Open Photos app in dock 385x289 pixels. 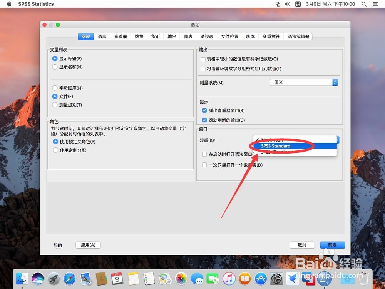point(181,279)
